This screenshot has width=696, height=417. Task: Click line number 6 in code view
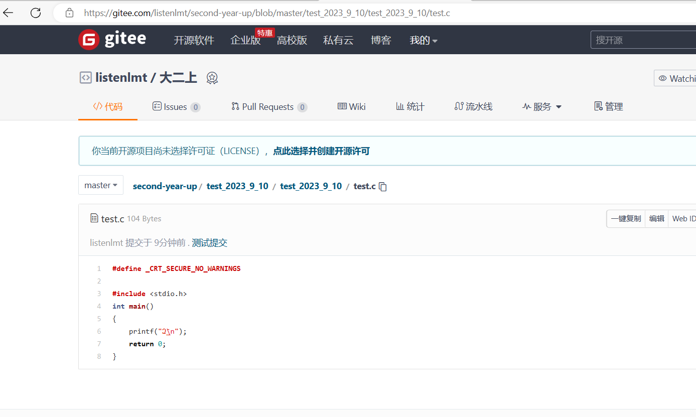pyautogui.click(x=99, y=331)
